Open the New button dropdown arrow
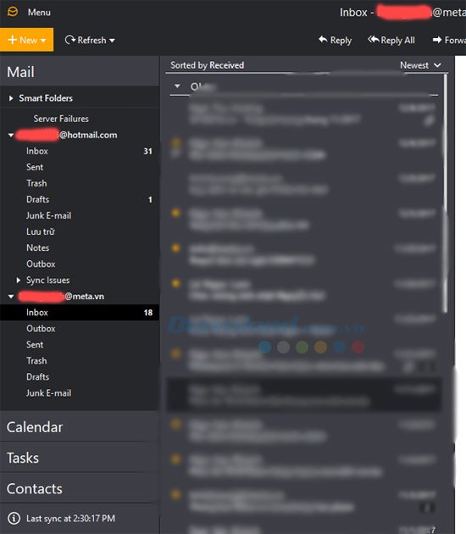The width and height of the screenshot is (466, 534). [43, 41]
